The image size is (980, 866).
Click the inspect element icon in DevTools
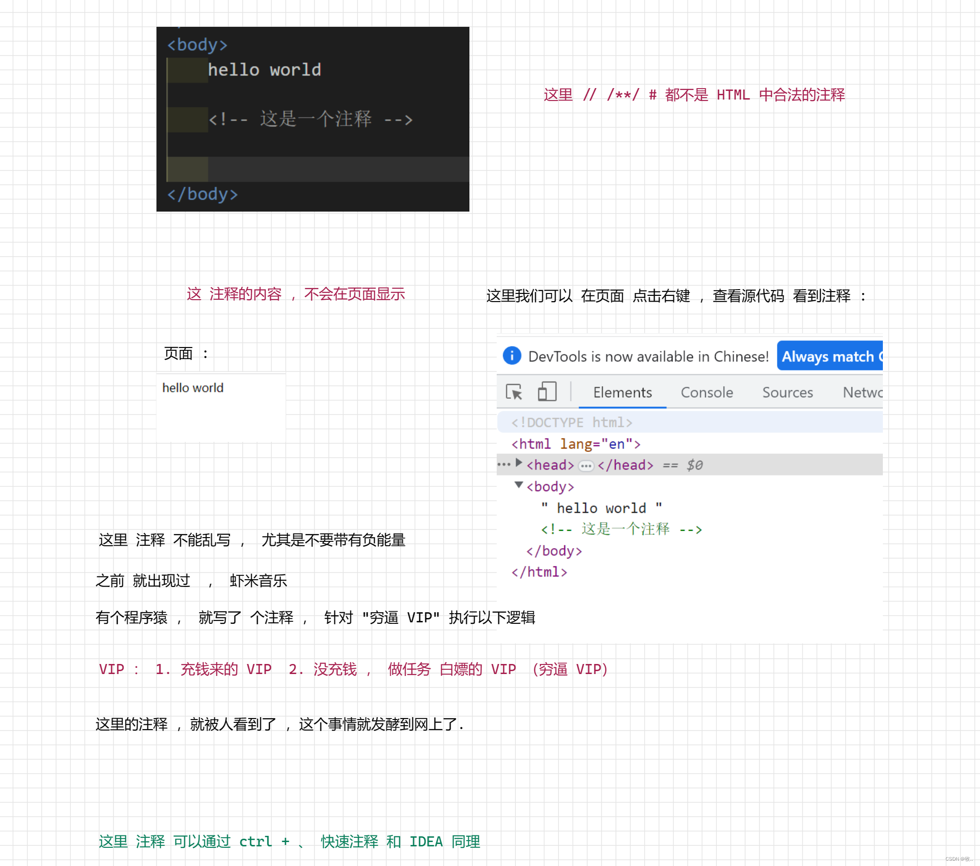click(x=512, y=391)
